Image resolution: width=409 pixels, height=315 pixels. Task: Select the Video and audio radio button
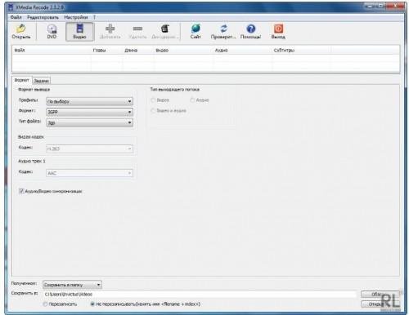(x=153, y=110)
